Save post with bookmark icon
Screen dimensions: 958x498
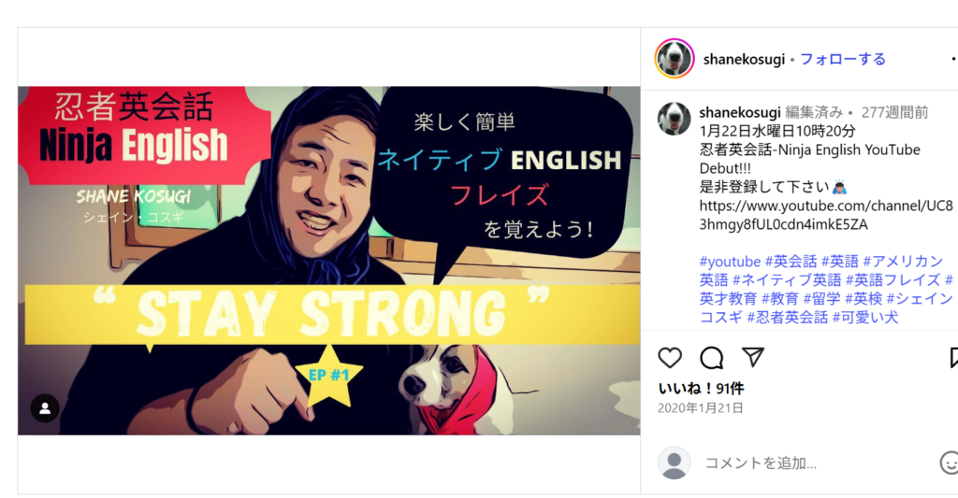coord(953,358)
